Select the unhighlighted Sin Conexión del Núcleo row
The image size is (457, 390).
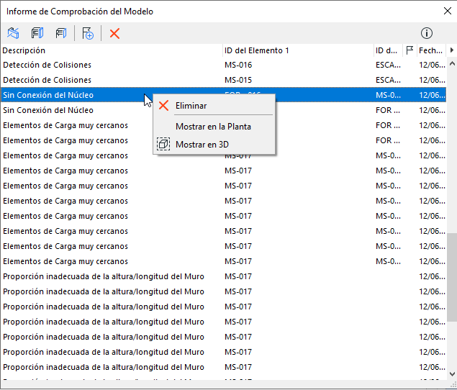108,110
